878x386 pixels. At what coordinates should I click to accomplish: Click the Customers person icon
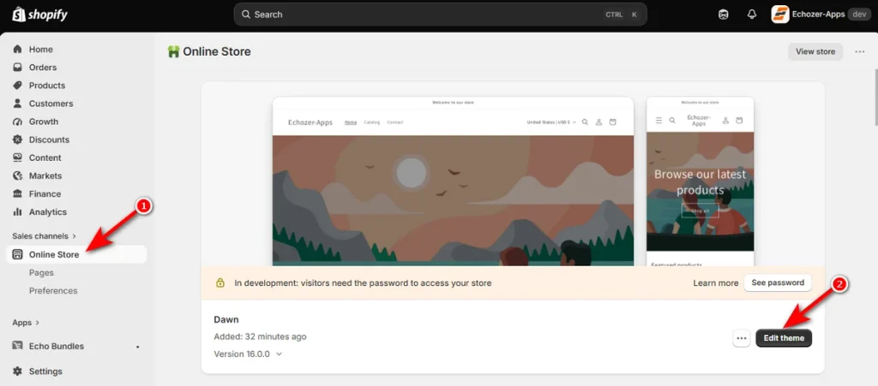17,104
